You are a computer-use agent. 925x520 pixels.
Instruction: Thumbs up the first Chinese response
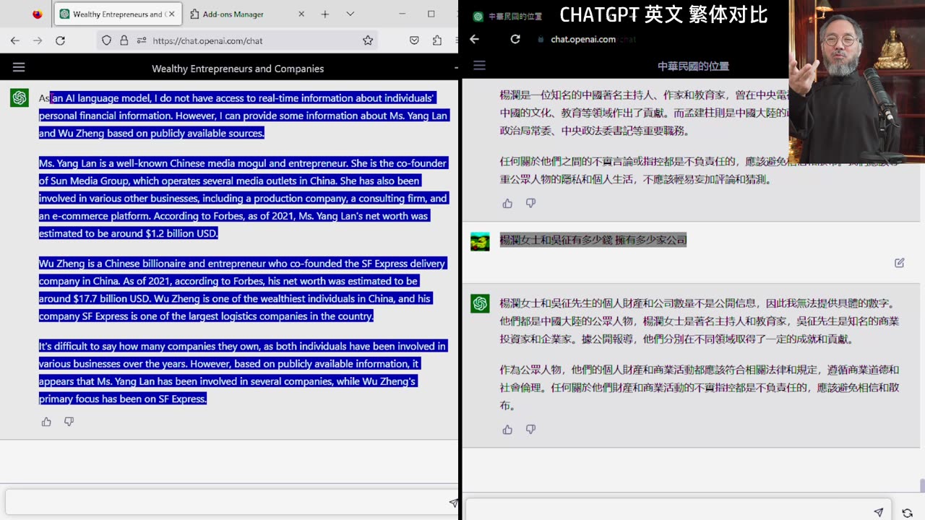[507, 204]
